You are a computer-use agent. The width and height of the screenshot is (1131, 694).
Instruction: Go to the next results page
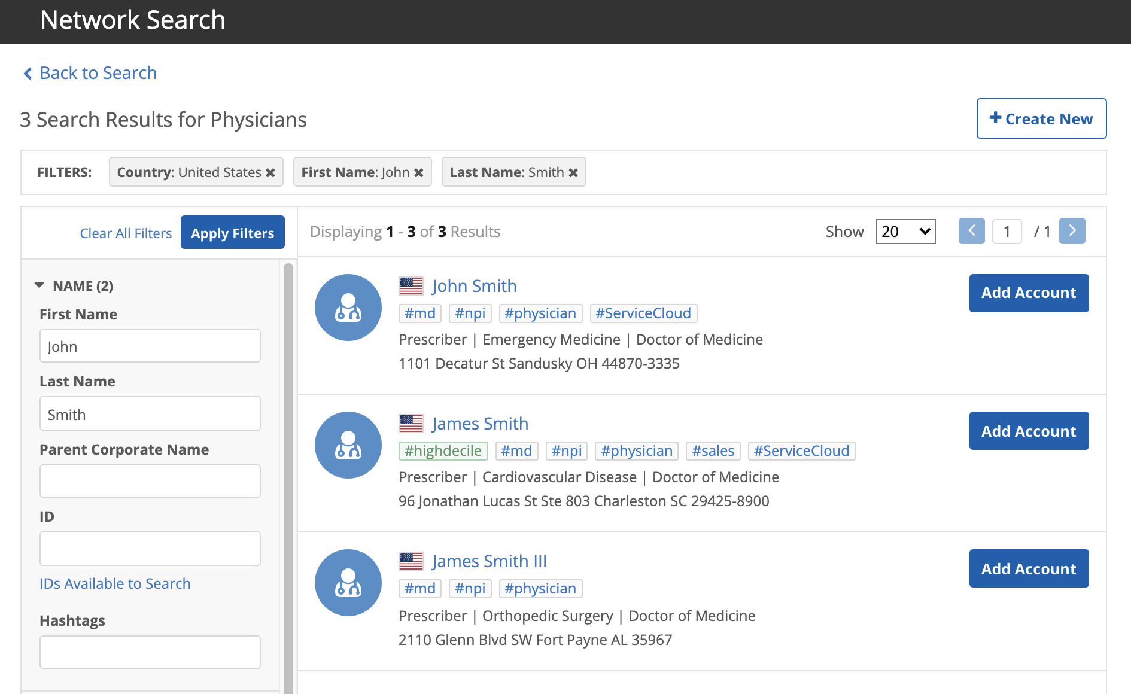[x=1072, y=231]
